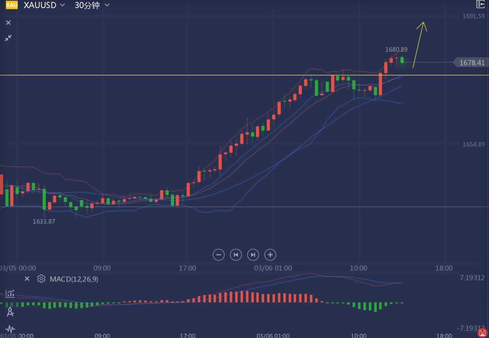This screenshot has width=489, height=338.
Task: Open the indicators waveform icon
Action: (10, 329)
